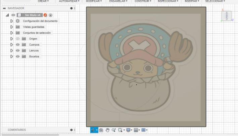Image resolution: width=238 pixels, height=136 pixels.
Task: Select the Sin título v4 document label
Action: (x=33, y=15)
